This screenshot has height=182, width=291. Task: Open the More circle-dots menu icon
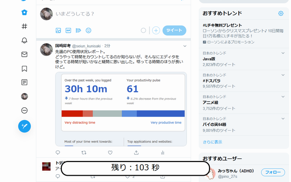point(24,111)
